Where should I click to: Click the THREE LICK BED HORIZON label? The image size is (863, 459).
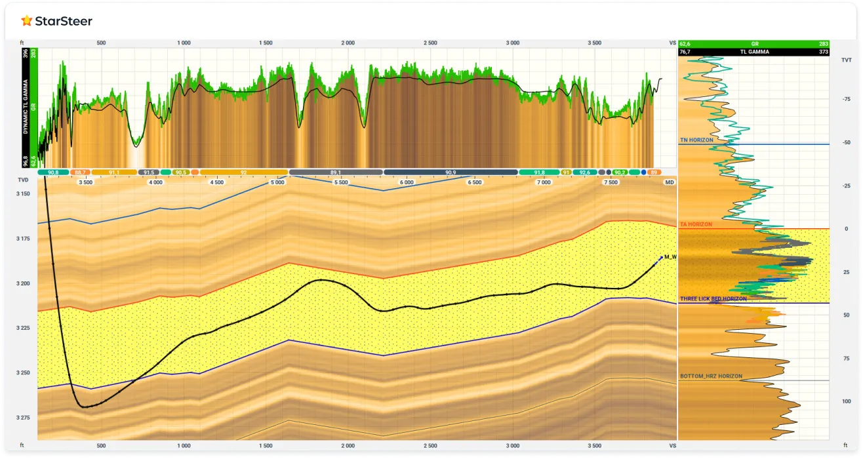(713, 299)
